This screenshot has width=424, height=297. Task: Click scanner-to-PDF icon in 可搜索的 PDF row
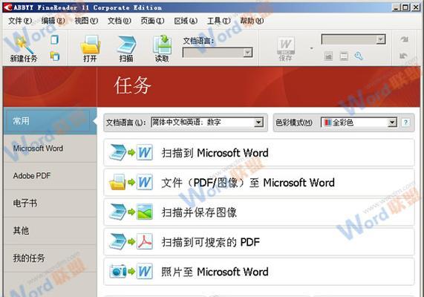click(131, 241)
